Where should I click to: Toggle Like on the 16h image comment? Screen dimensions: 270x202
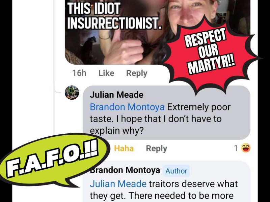(106, 73)
